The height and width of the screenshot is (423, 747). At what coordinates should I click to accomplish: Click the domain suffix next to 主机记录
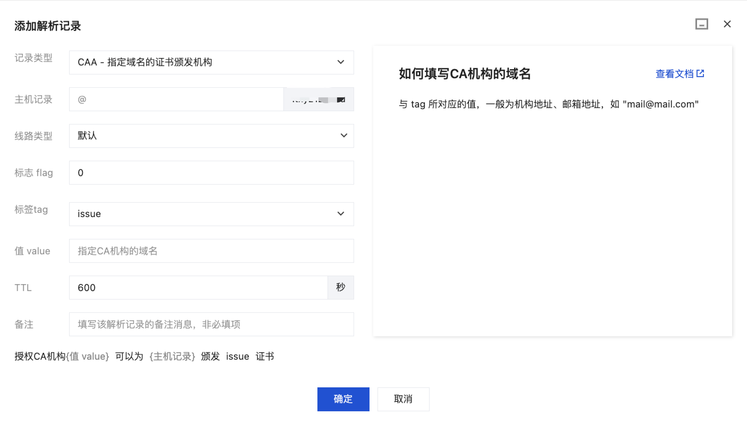tap(318, 100)
